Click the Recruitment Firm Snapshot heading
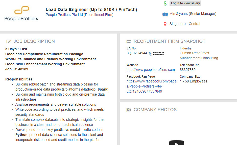The width and height of the screenshot is (237, 145). point(169,41)
